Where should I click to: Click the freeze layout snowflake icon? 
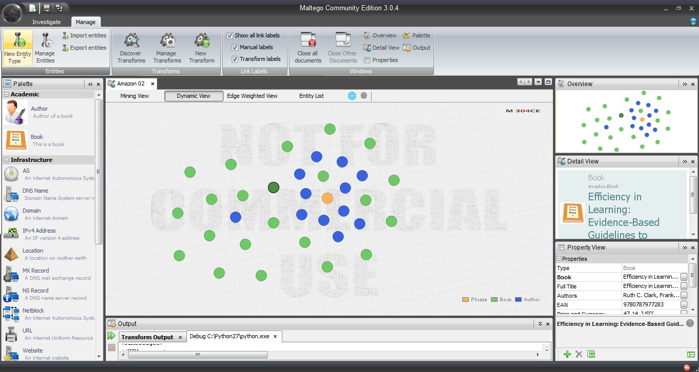352,96
